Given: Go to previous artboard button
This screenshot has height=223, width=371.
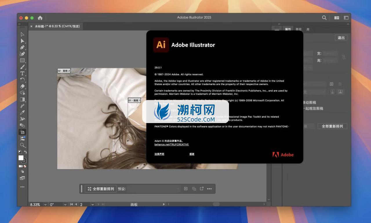Looking at the screenshot, I should pyautogui.click(x=76, y=204).
